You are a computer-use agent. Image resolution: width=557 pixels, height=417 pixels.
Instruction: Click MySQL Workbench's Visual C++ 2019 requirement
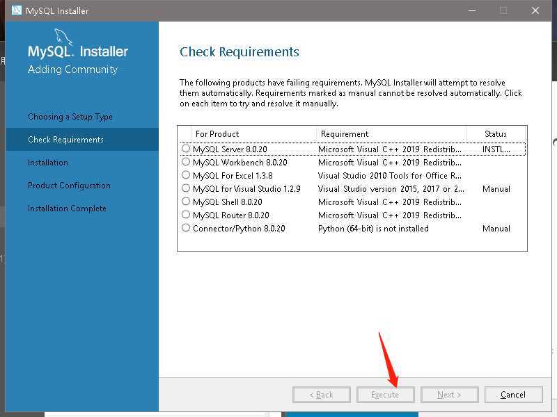390,163
